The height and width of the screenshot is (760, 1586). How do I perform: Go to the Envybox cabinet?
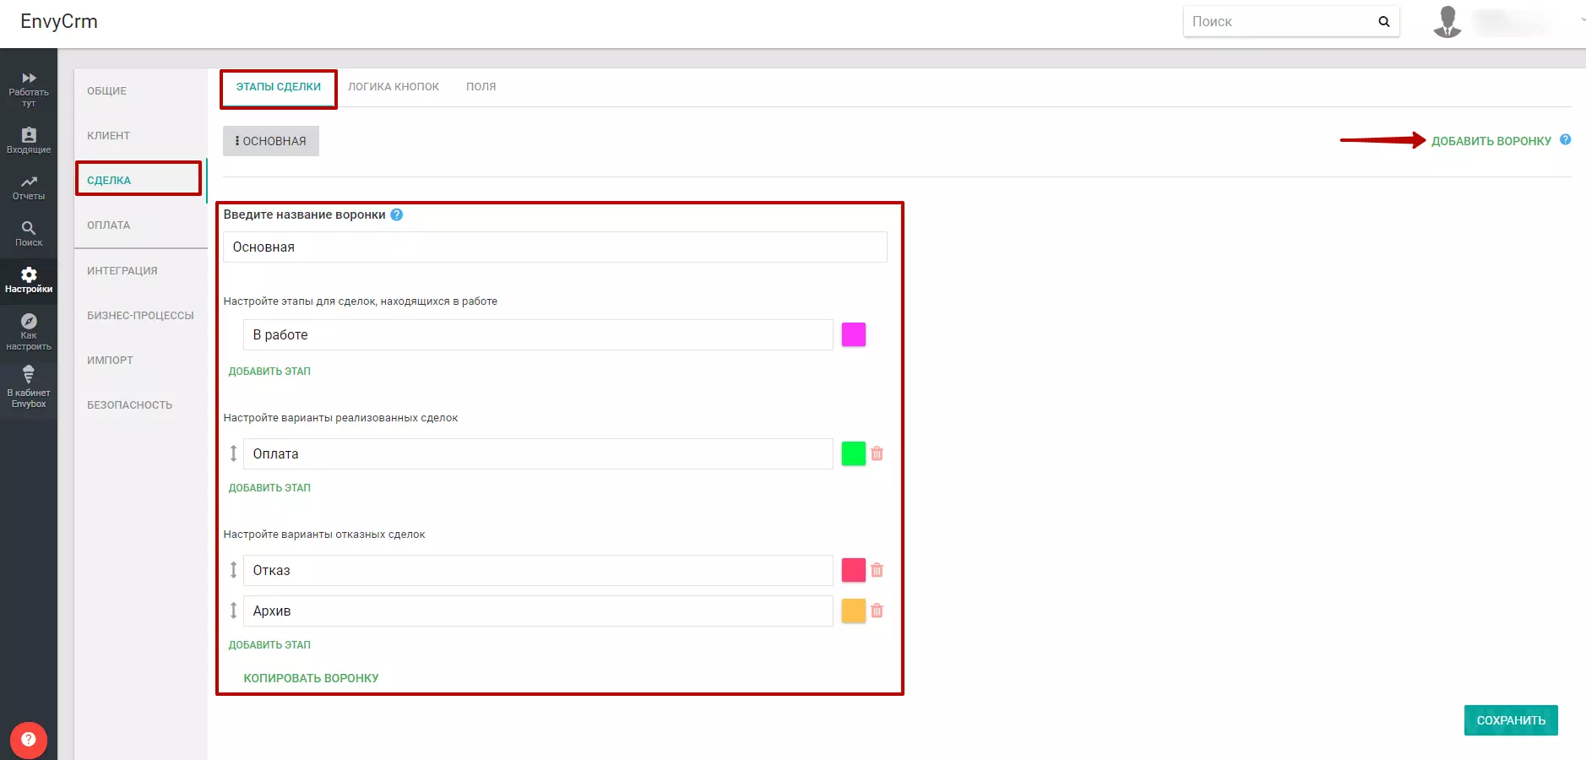coord(29,387)
